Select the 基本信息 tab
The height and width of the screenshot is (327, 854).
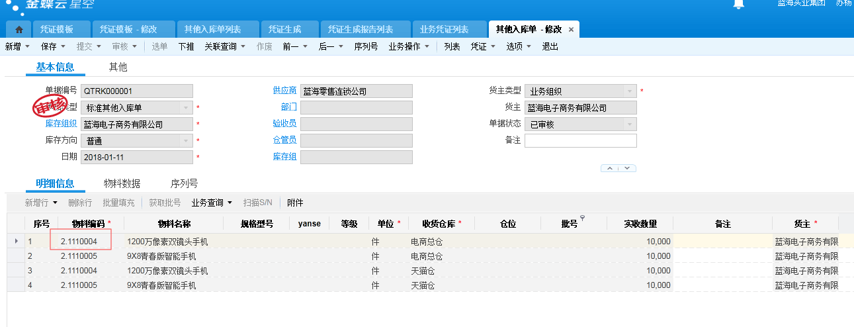pos(55,67)
